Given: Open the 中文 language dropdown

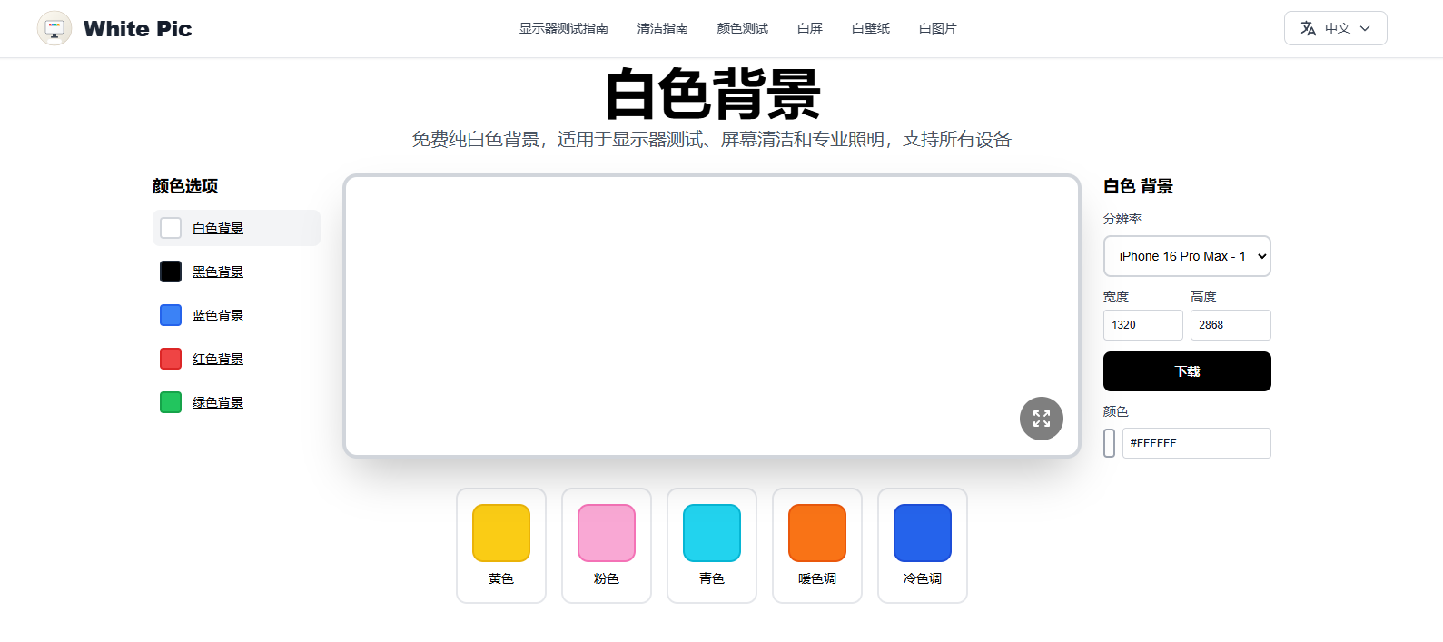Looking at the screenshot, I should 1335,28.
